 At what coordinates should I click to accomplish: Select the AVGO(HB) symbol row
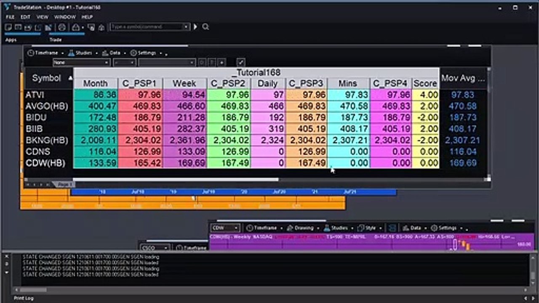pos(46,106)
